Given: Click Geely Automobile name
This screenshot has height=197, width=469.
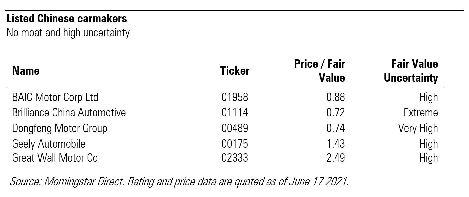Looking at the screenshot, I should [x=49, y=144].
